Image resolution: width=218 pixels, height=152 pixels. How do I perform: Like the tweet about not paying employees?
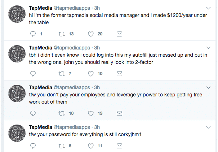point(91,113)
